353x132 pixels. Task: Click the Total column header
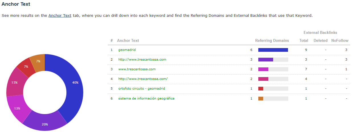(304, 40)
